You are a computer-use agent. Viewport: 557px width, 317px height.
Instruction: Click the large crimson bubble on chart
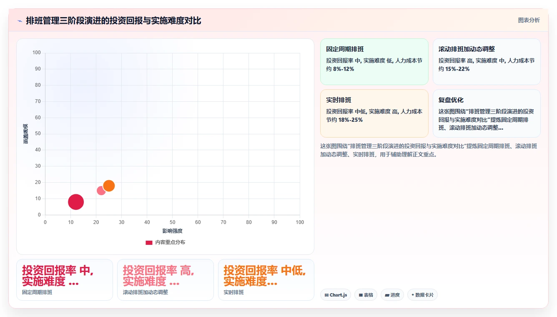(x=76, y=202)
